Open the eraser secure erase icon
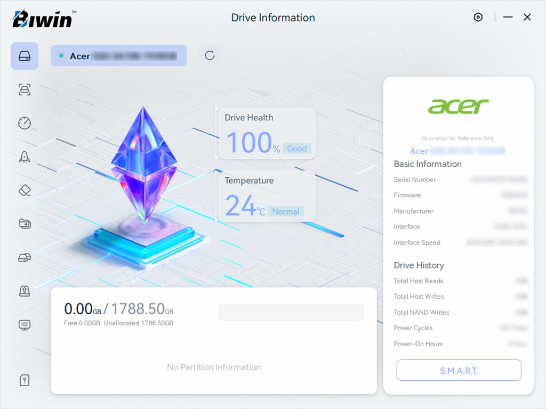546x409 pixels. 25,190
